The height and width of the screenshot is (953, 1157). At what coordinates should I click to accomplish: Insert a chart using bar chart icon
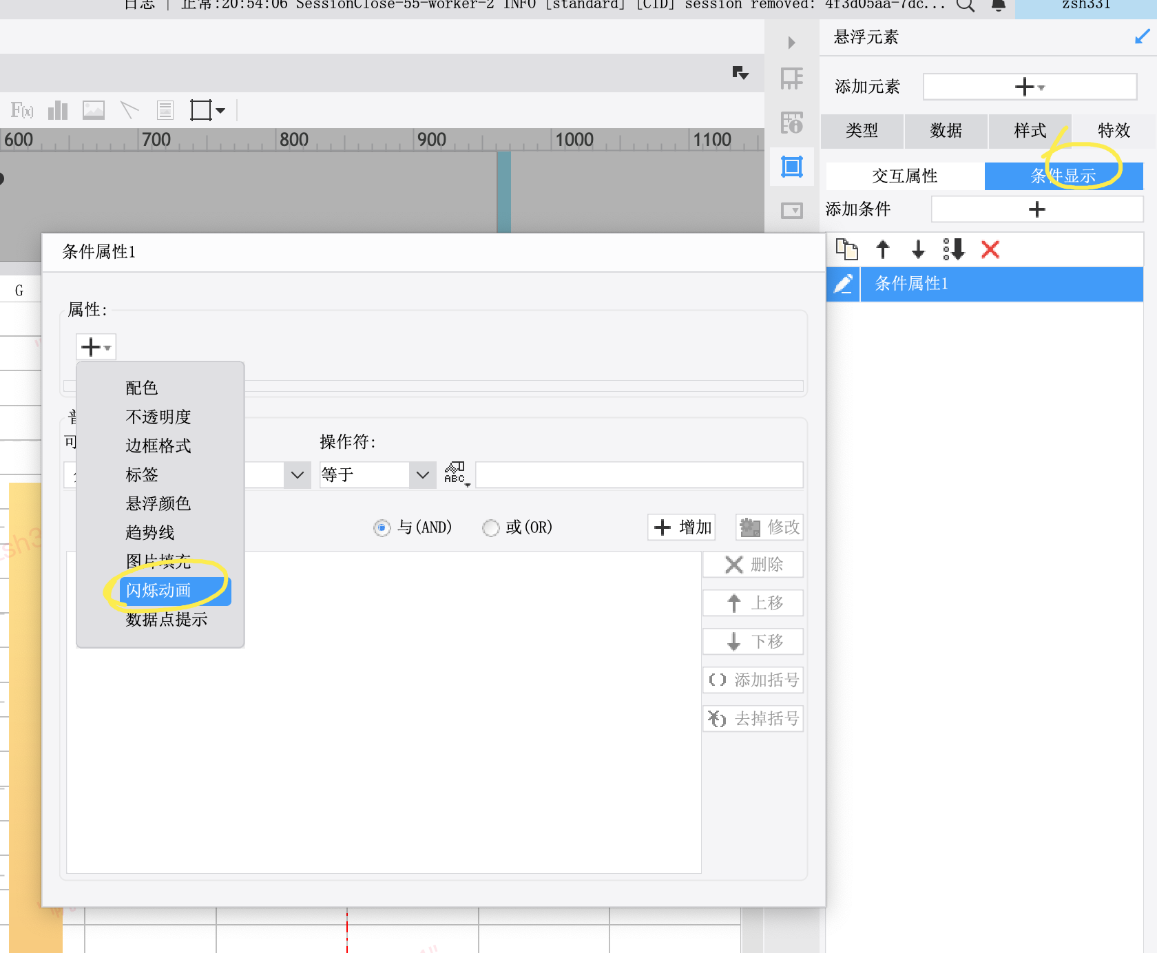[58, 110]
